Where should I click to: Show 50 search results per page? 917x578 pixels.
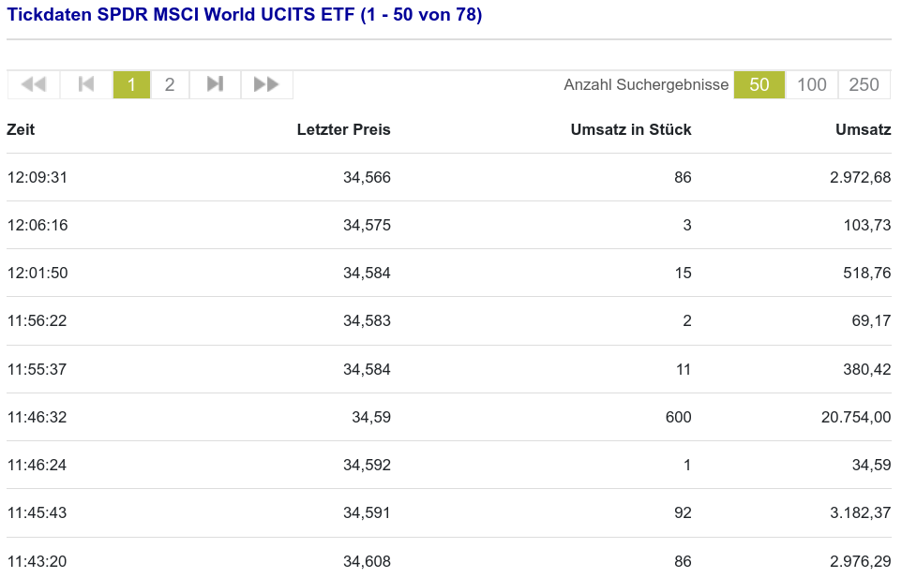pos(759,84)
